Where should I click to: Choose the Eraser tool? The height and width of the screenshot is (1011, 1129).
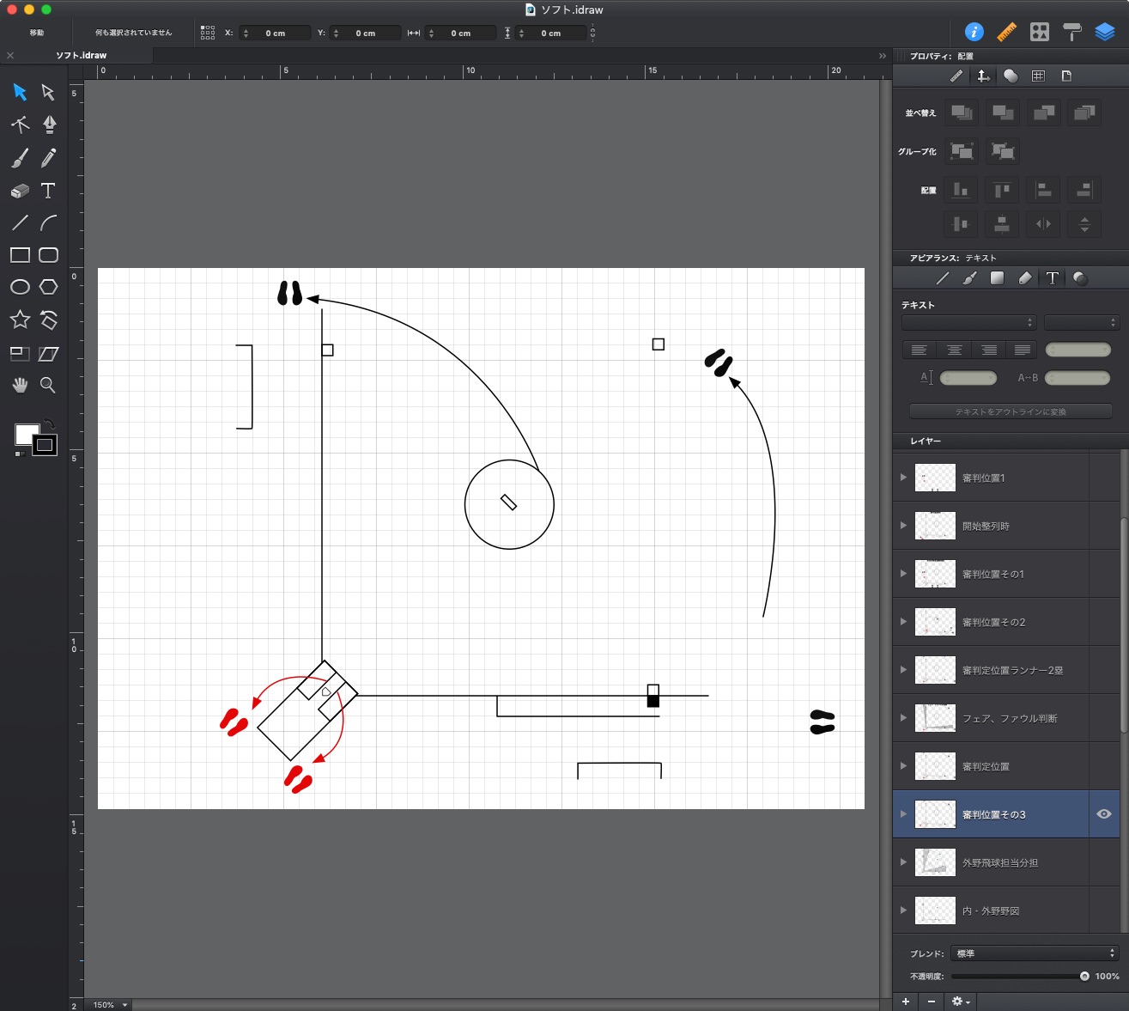[20, 191]
